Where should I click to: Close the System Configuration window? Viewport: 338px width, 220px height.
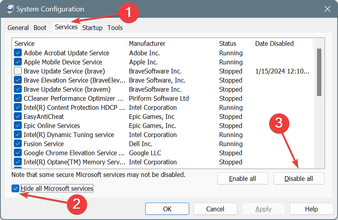327,9
